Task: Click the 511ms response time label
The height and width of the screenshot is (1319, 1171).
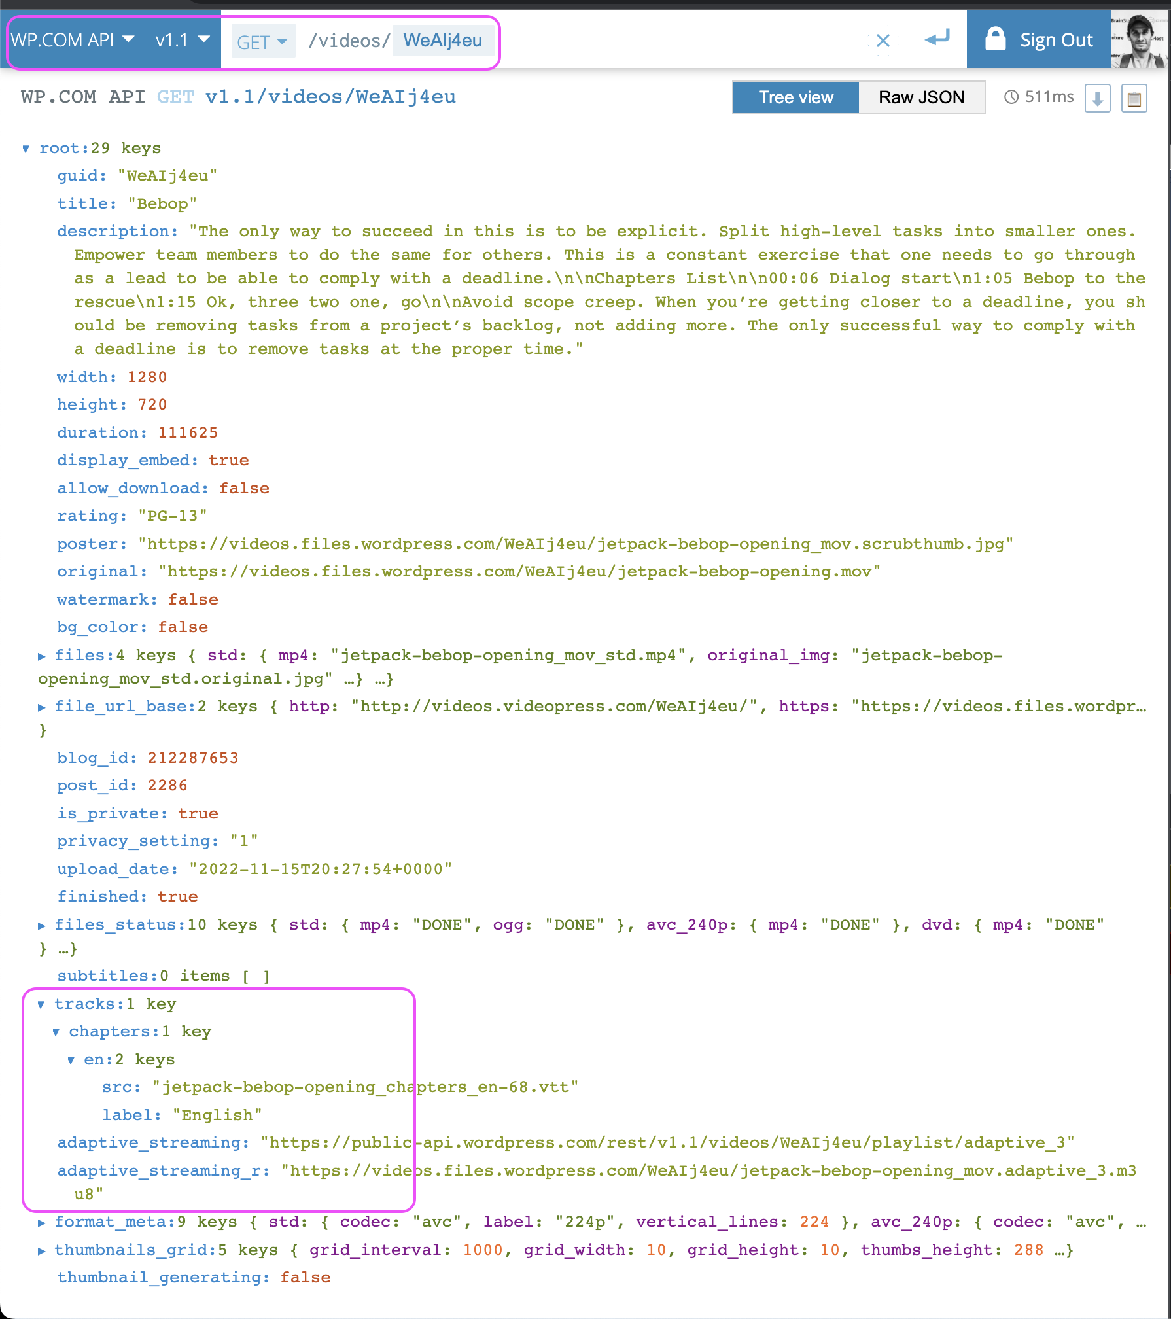Action: 1049,97
